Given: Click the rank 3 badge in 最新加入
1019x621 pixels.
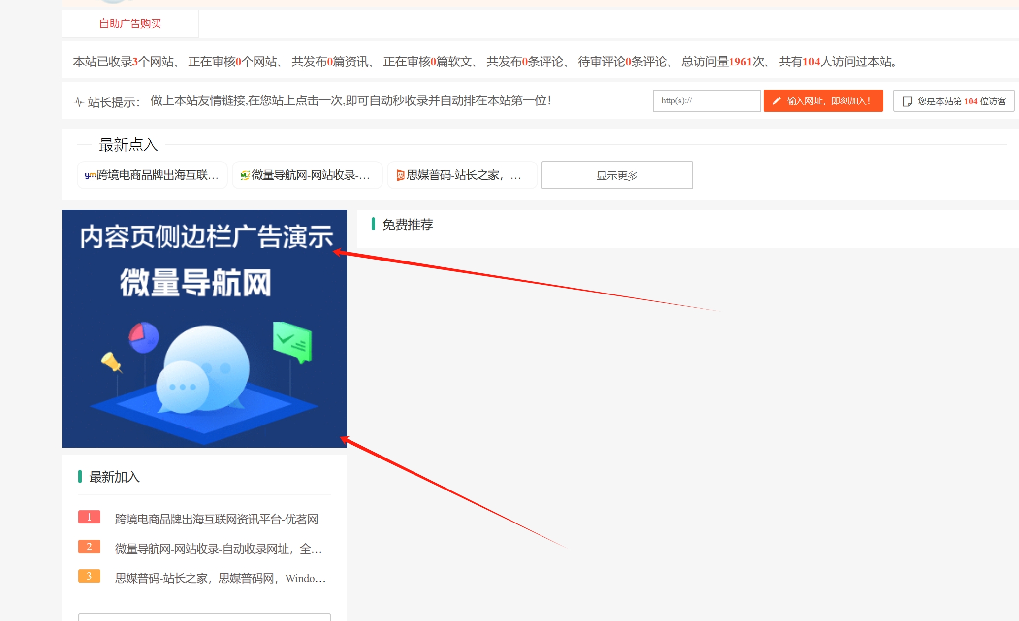Looking at the screenshot, I should 89,576.
